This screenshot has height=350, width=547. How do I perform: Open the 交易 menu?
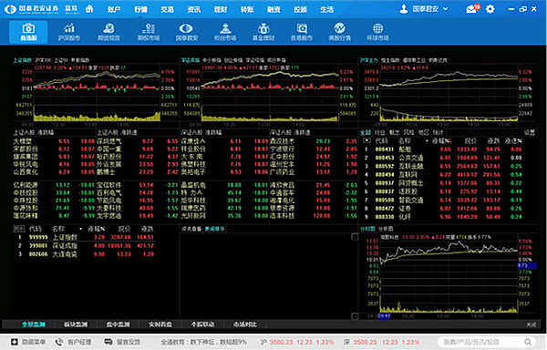[168, 9]
